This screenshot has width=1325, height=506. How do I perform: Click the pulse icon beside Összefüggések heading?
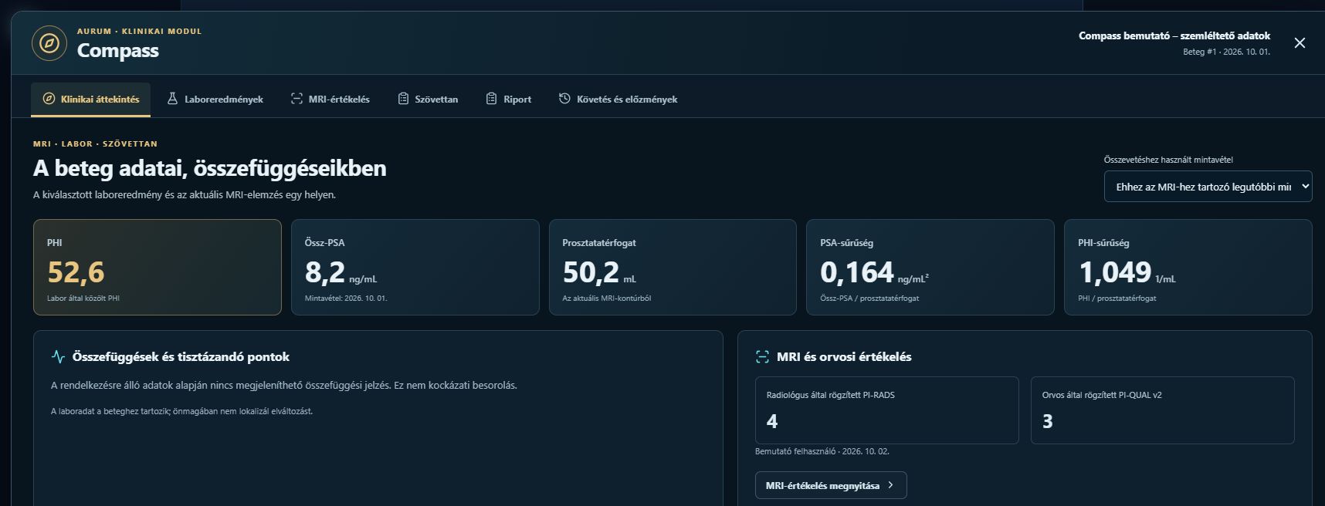[x=58, y=356]
